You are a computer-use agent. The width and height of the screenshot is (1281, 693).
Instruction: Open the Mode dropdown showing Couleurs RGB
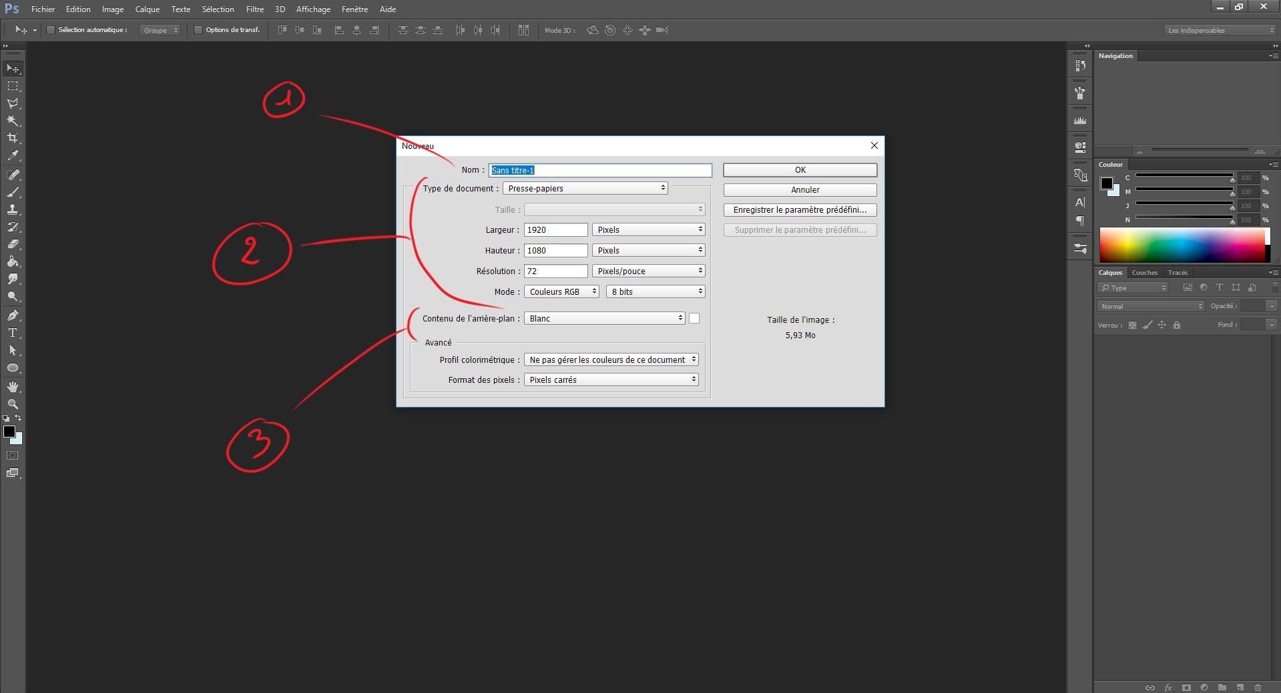click(x=561, y=291)
